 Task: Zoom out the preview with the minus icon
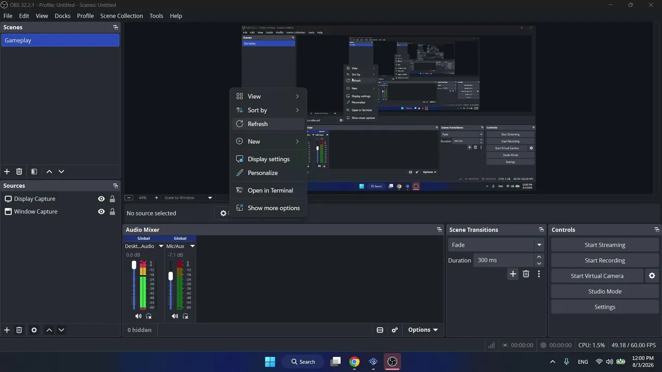tap(129, 198)
